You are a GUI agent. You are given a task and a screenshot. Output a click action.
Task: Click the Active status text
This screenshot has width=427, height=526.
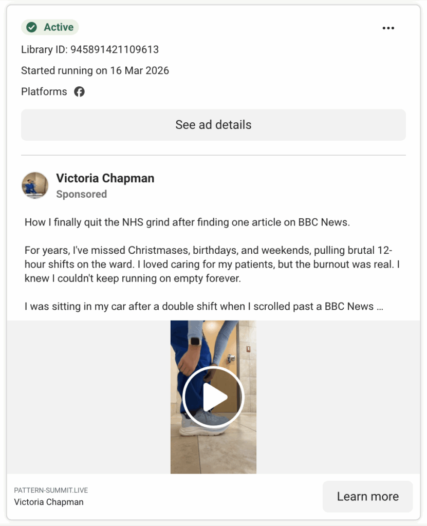click(59, 28)
